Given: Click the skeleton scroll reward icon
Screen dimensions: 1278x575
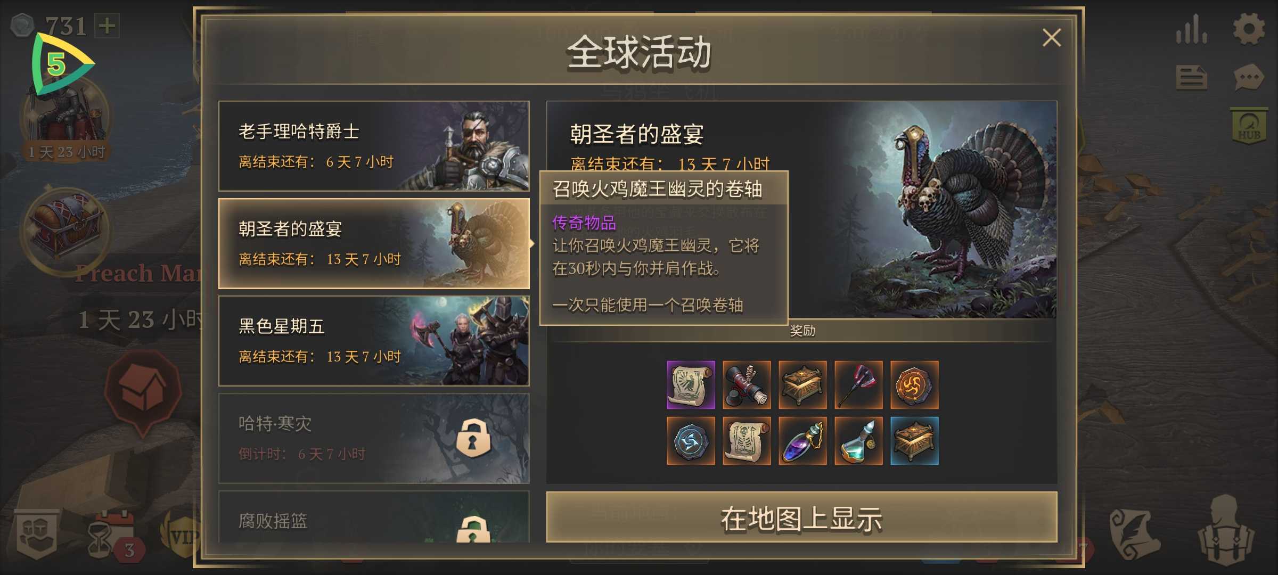Looking at the screenshot, I should pyautogui.click(x=747, y=441).
